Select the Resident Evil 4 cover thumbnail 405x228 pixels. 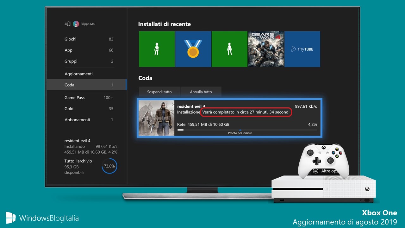tap(157, 118)
